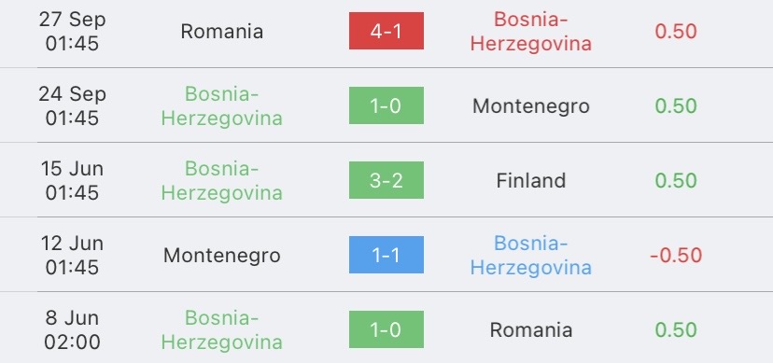The height and width of the screenshot is (363, 773).
Task: Click the 27 Sep 01:45 match date
Action: tap(72, 31)
